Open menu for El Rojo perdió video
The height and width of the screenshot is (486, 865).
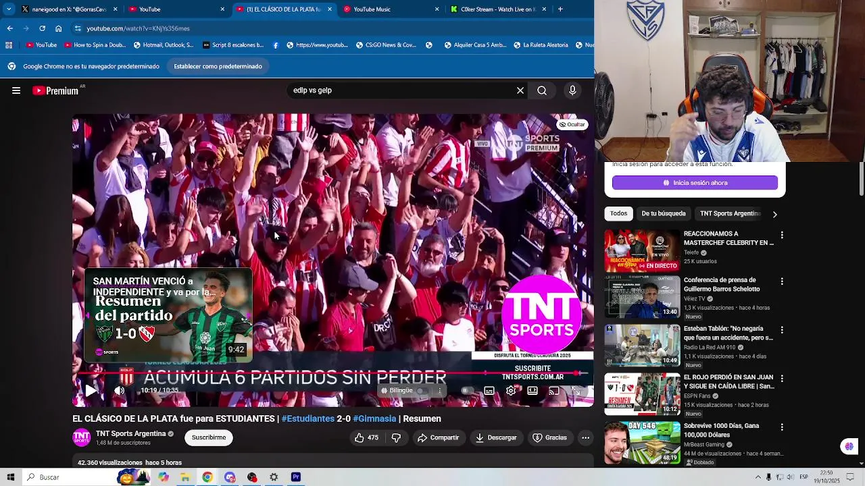coord(782,378)
